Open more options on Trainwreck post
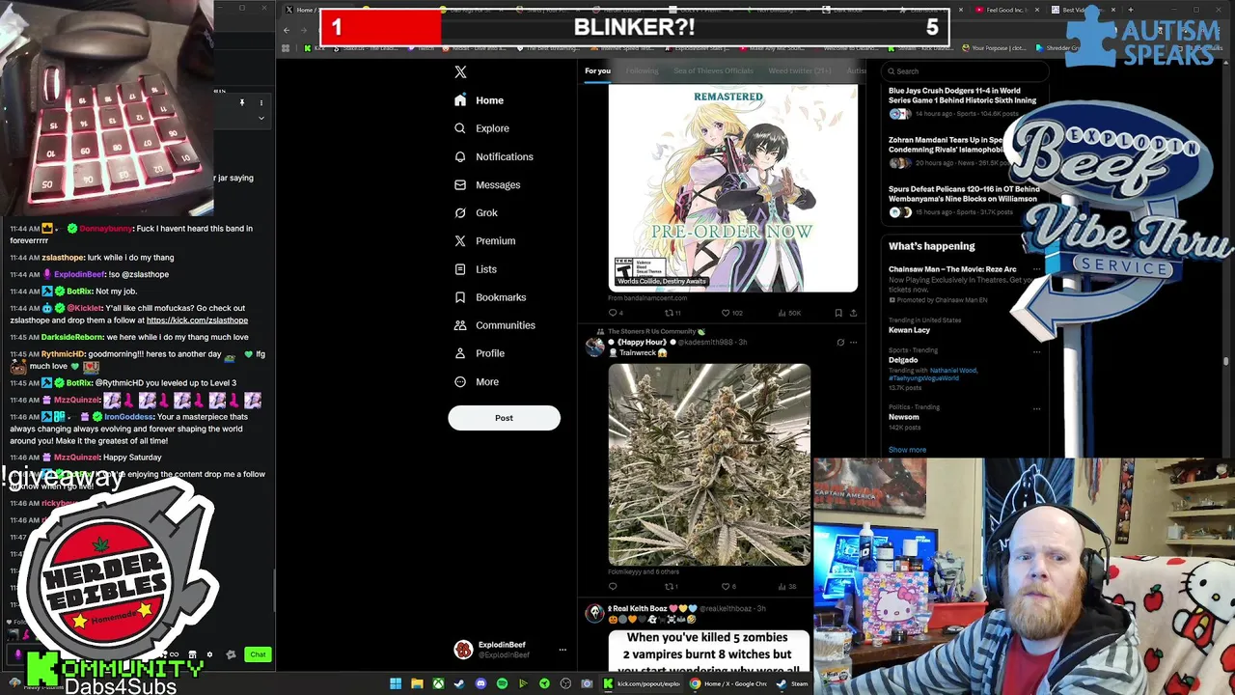Screen dimensions: 1235x695 [853, 343]
